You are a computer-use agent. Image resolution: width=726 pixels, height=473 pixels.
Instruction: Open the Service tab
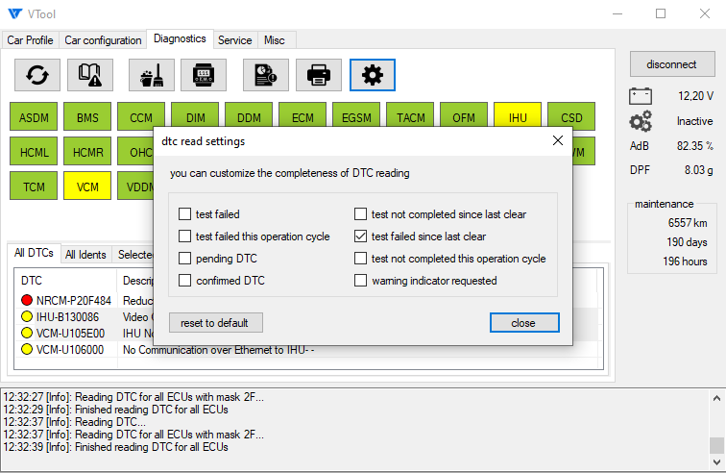point(234,40)
